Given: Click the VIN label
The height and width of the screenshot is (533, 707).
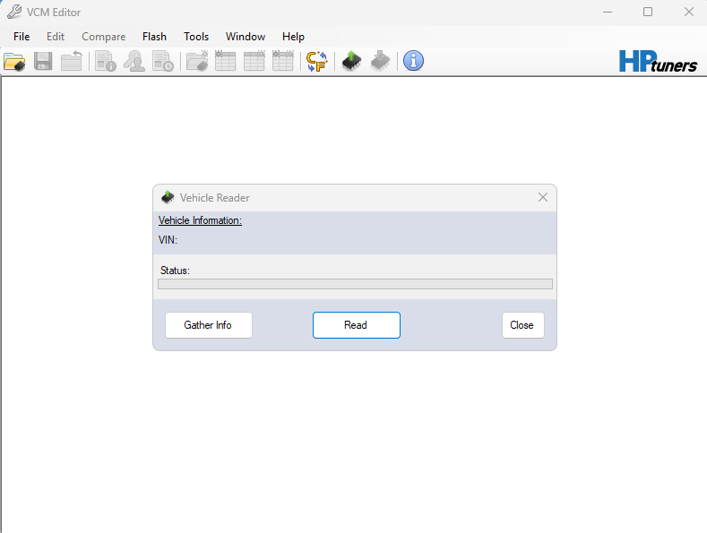Looking at the screenshot, I should 168,240.
